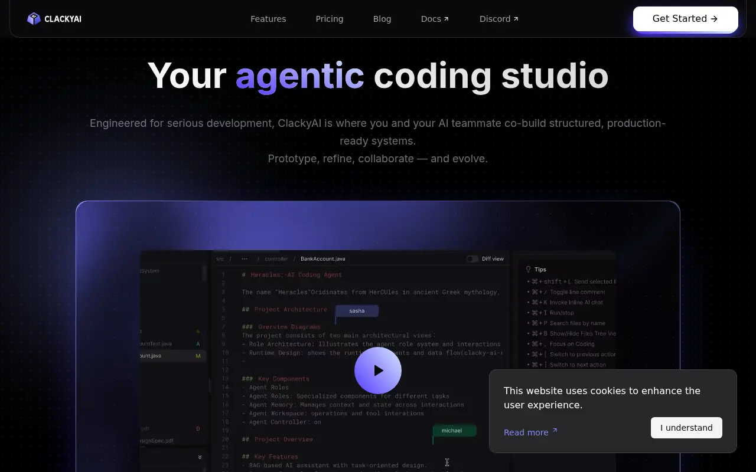Click the sasha collaborator cursor tag
Viewport: 756px width, 472px height.
tap(357, 311)
